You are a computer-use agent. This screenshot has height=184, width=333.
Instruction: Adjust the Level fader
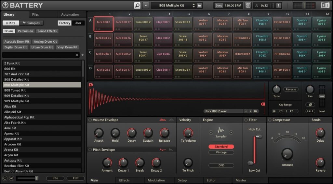click(322, 96)
